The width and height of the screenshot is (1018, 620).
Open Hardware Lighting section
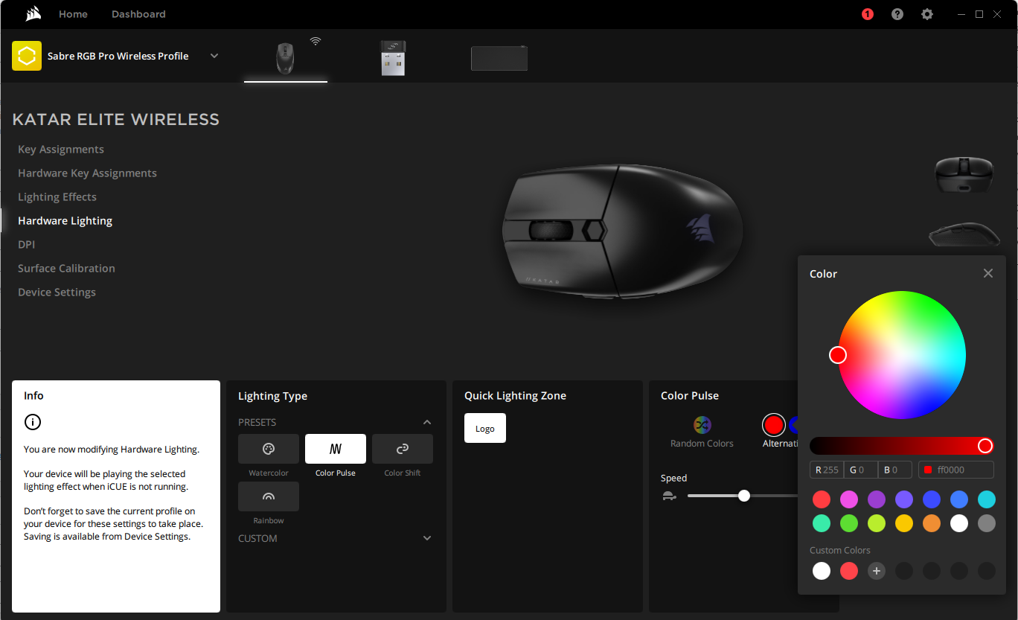coord(65,221)
